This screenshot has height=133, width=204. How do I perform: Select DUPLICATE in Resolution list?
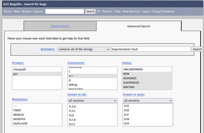37,124
